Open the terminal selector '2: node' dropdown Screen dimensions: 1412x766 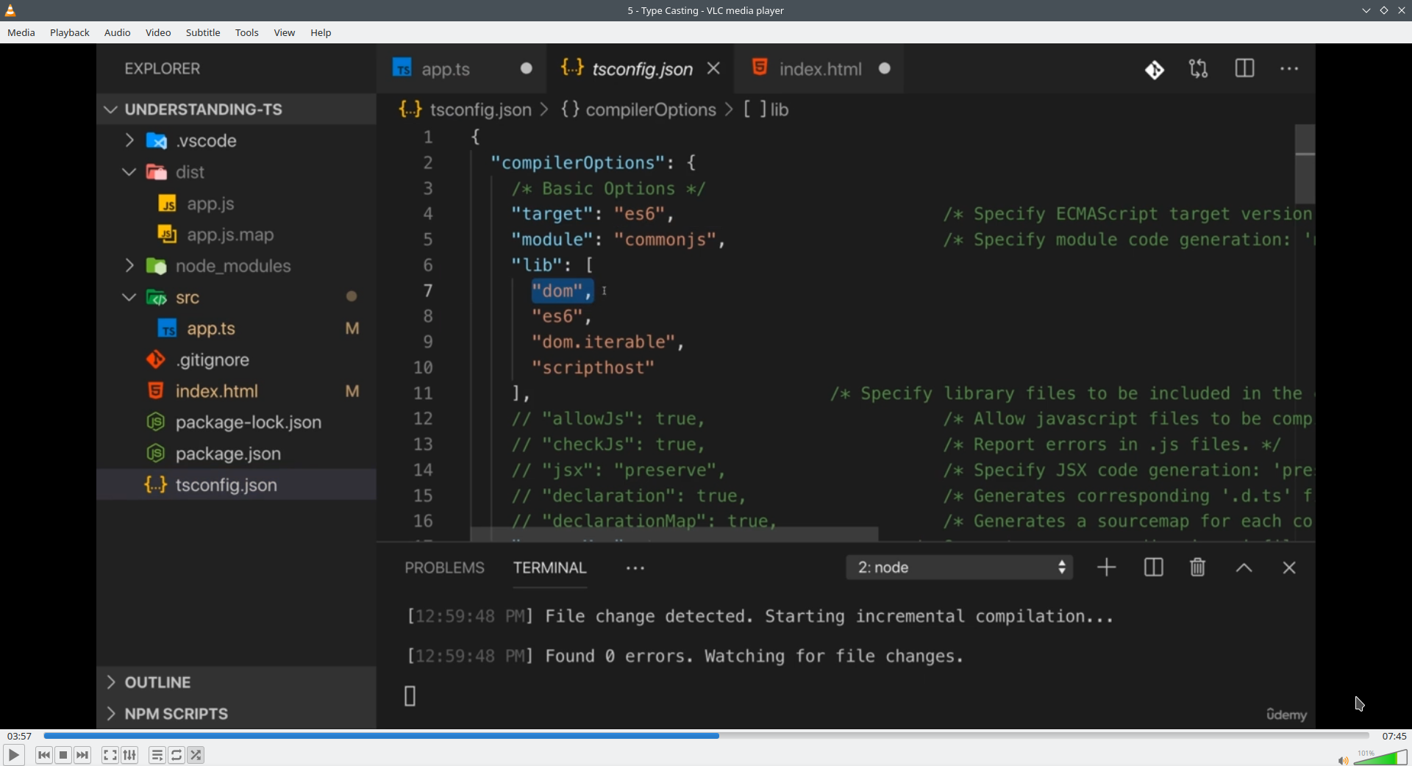coord(960,568)
